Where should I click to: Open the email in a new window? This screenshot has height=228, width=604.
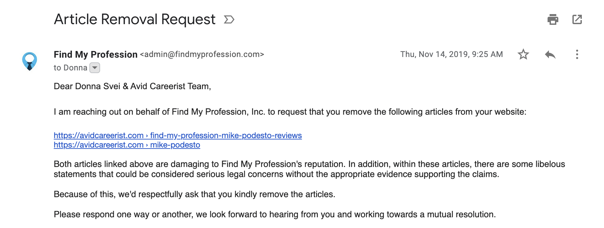(577, 19)
